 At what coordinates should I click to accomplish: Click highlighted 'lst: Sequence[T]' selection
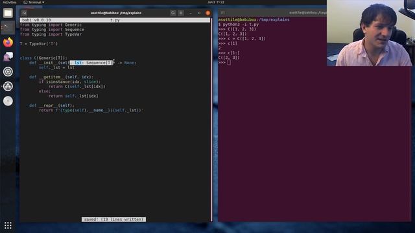tap(91, 63)
